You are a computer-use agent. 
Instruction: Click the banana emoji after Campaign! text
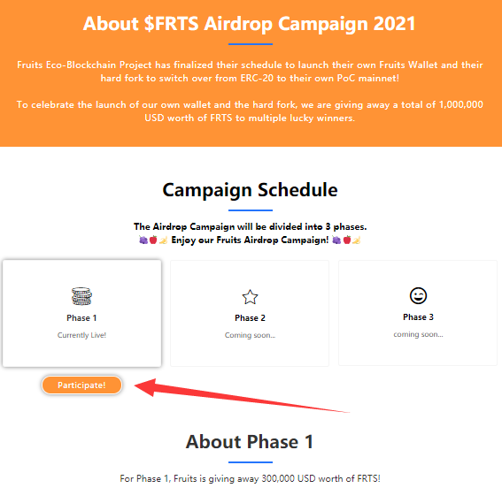(357, 240)
